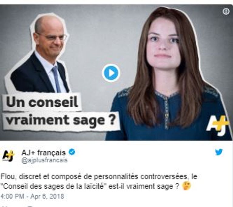Click the "vraiment sage ?" headline banner
The image size is (233, 207).
click(x=61, y=121)
